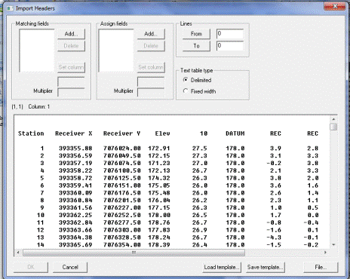The image size is (350, 279).
Task: Click value 7076024.00 in station 1 row
Action: pyautogui.click(x=121, y=149)
